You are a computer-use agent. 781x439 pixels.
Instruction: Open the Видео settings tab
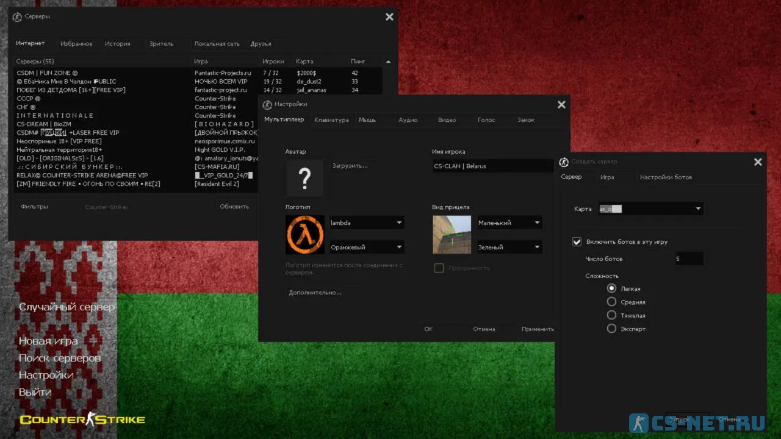click(447, 120)
